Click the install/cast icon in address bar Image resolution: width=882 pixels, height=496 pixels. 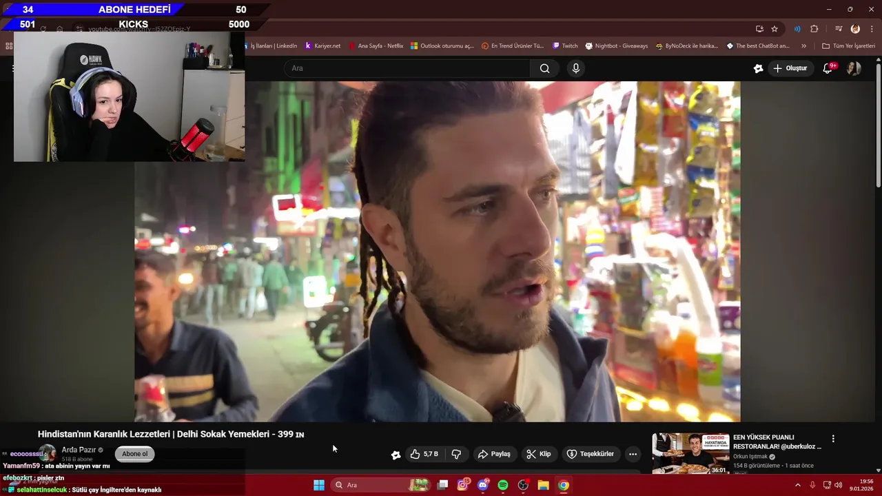759,29
